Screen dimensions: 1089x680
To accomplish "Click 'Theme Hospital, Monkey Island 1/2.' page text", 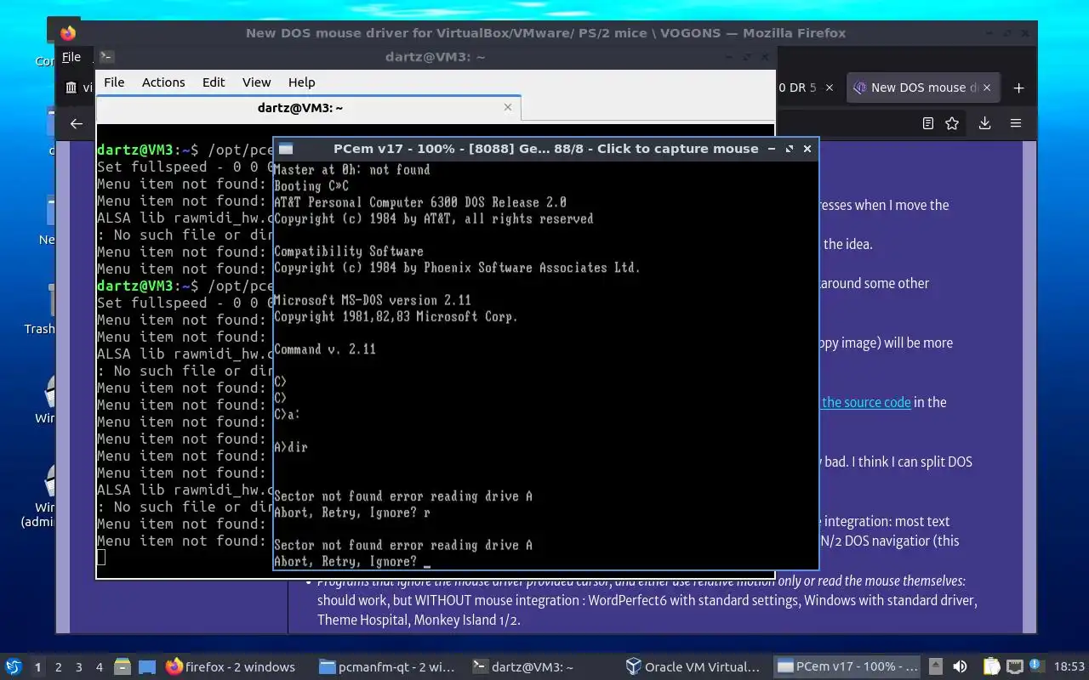I will tap(419, 620).
